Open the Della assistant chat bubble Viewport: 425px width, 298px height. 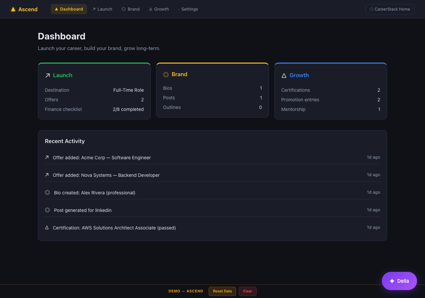click(x=399, y=281)
